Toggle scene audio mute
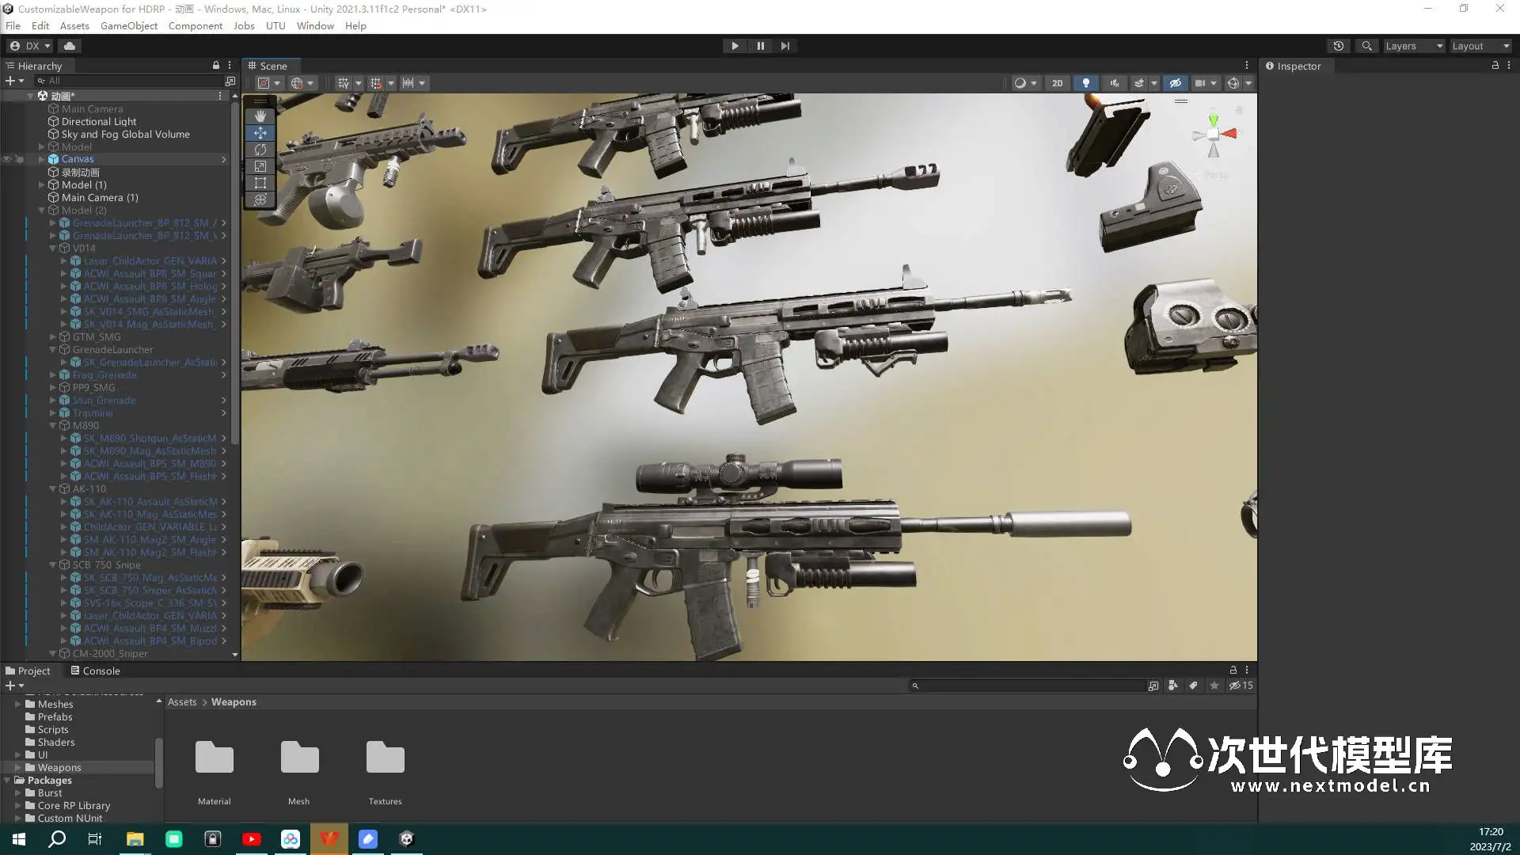 1114,83
